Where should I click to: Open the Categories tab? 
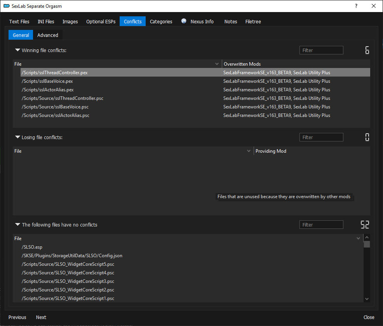point(161,21)
